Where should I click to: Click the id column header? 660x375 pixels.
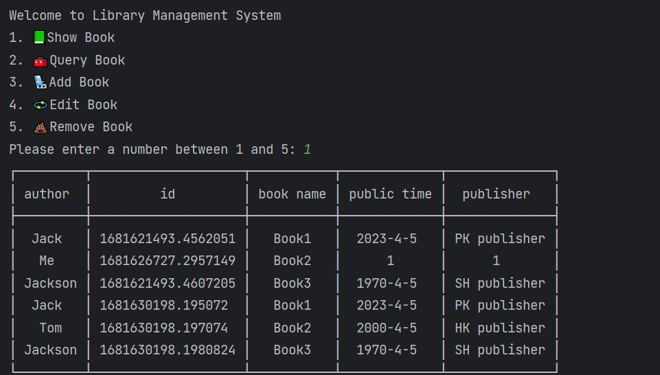click(168, 194)
